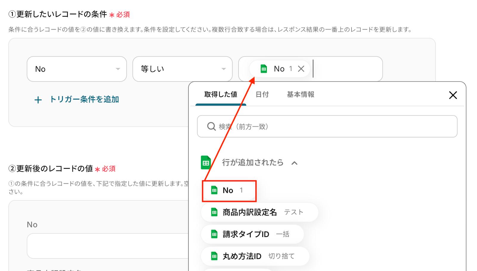Click the sheet icon in 丸め方法ID item

[214, 256]
